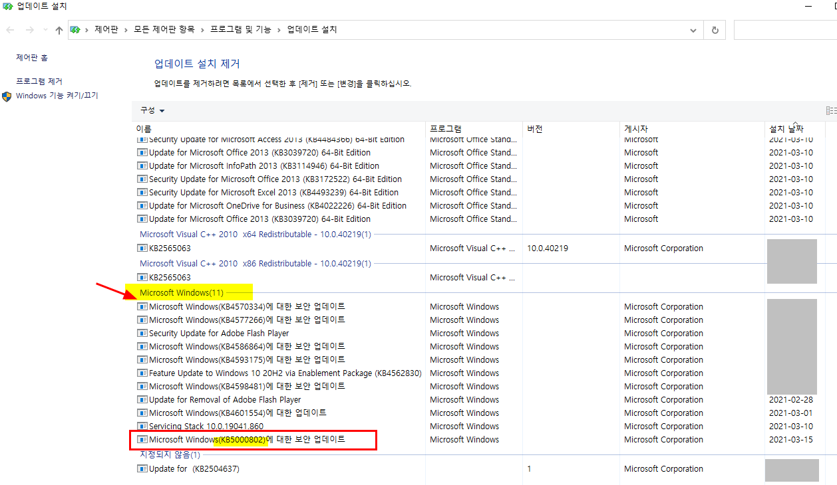This screenshot has height=485, width=837.
Task: Collapse the 지정되지 않음(1) group
Action: [170, 455]
